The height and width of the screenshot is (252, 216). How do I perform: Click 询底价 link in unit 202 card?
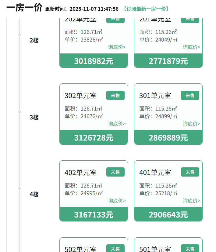pos(117,47)
